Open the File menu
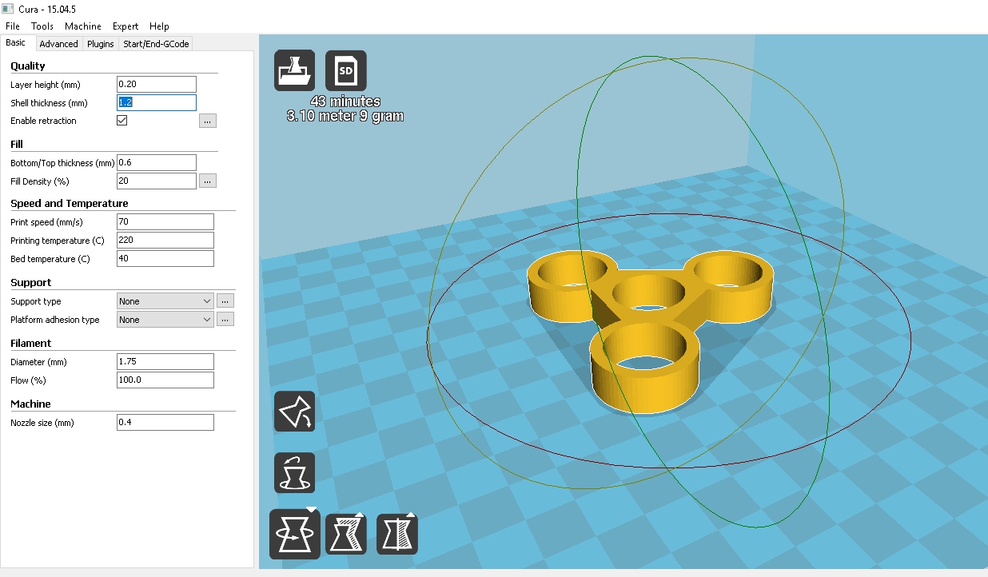The width and height of the screenshot is (988, 577). [x=13, y=26]
